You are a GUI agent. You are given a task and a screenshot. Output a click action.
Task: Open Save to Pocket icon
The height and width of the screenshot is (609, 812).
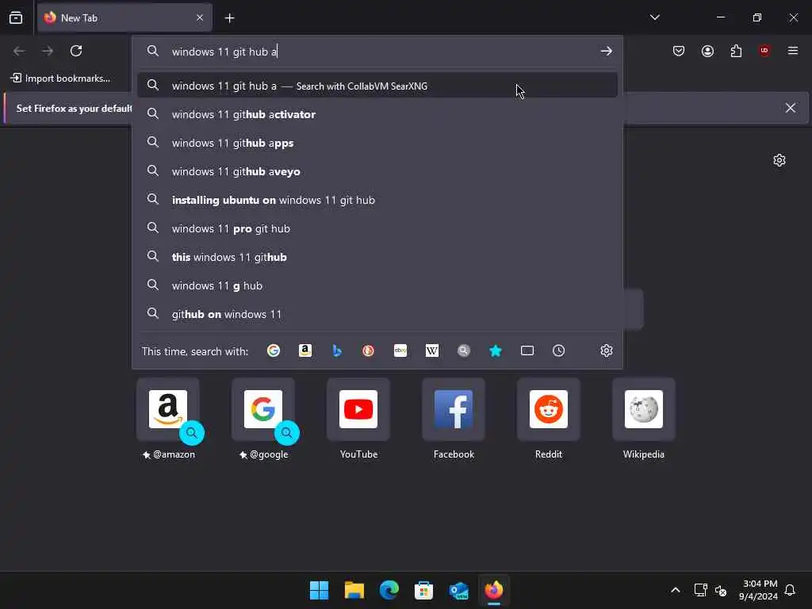(679, 51)
